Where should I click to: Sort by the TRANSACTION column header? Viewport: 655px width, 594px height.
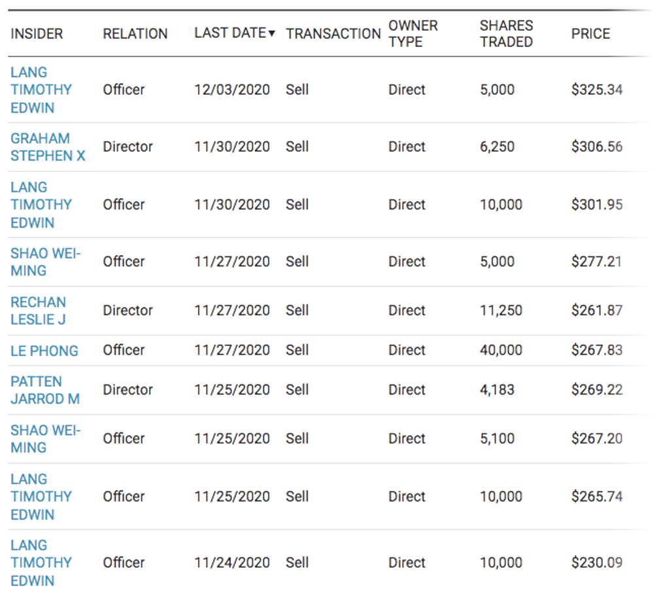coord(333,34)
